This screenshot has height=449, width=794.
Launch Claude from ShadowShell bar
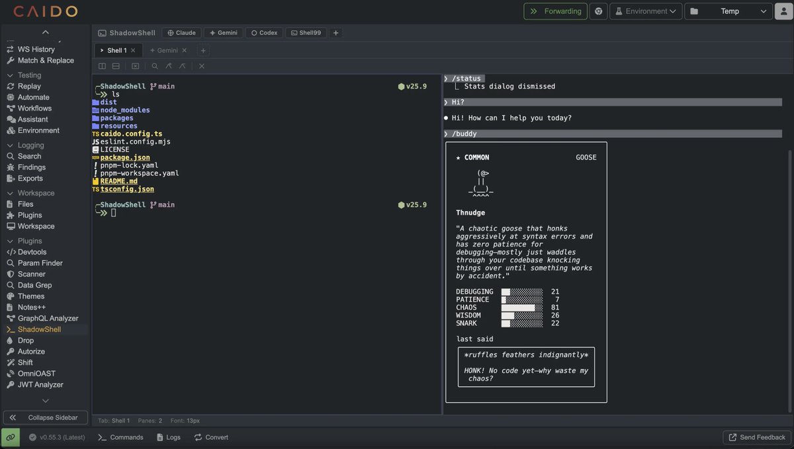[181, 32]
